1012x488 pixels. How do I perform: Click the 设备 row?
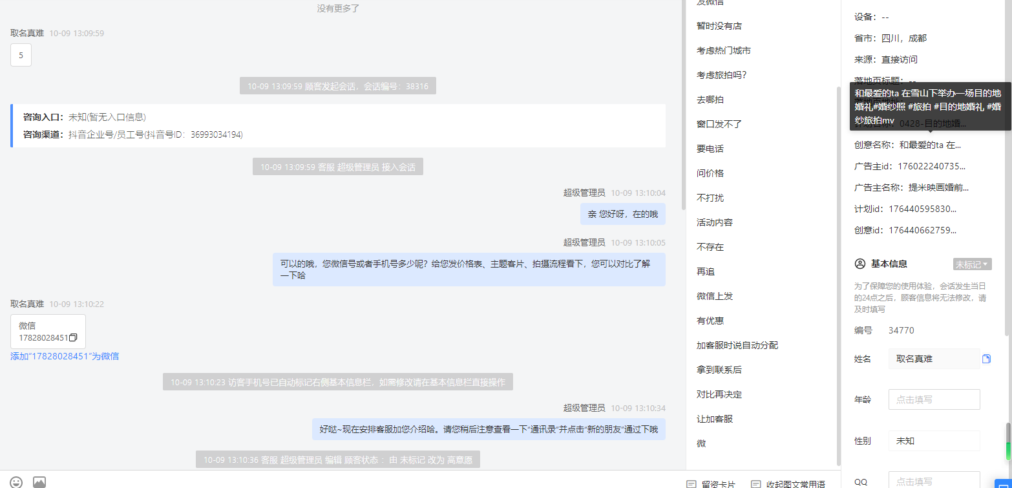[x=872, y=17]
